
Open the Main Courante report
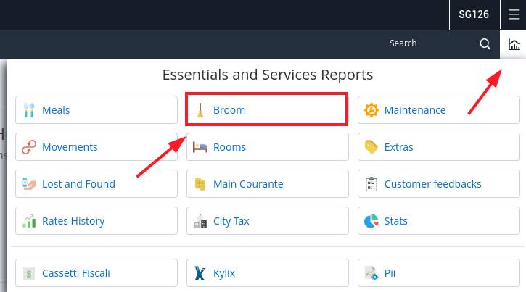coord(268,184)
